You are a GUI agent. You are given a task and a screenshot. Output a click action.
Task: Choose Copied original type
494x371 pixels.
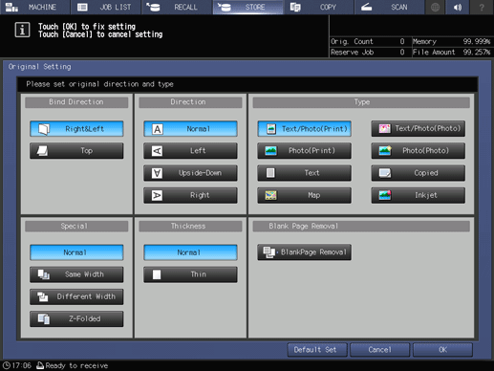coord(418,173)
